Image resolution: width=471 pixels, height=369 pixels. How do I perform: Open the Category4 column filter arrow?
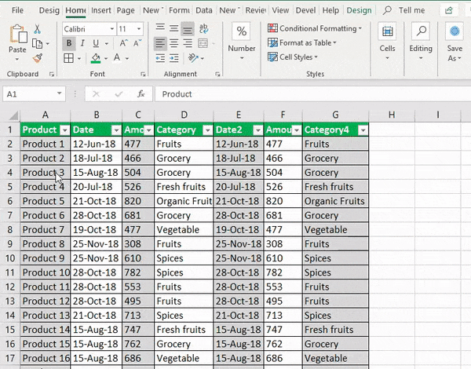(363, 130)
